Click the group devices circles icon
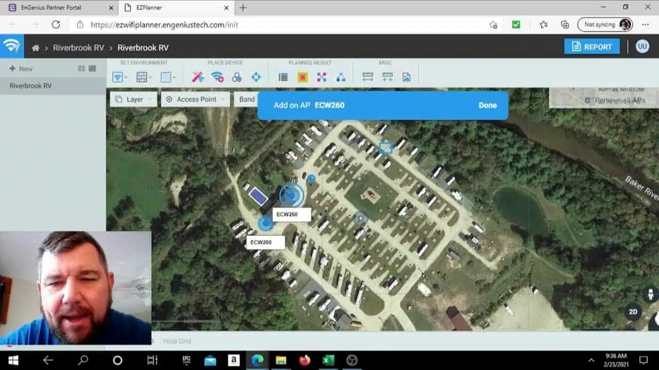 [x=236, y=77]
